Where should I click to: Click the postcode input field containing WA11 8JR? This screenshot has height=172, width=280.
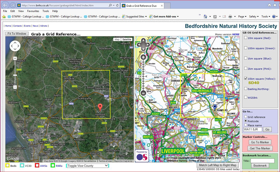252,129
